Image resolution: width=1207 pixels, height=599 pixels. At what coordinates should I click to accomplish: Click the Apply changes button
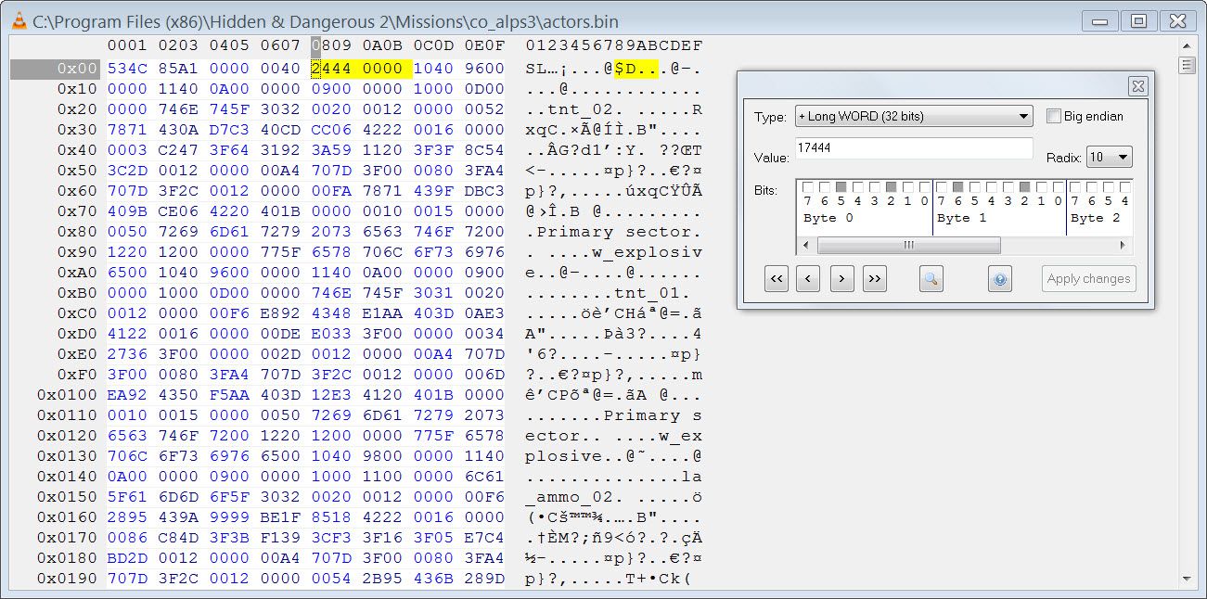1088,278
